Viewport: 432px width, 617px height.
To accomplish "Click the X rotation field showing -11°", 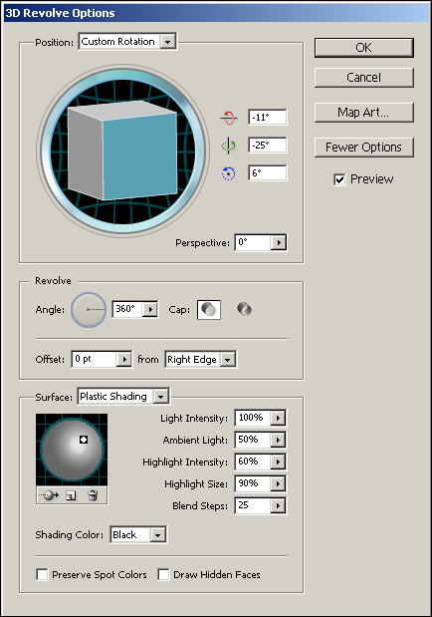I will pos(268,118).
